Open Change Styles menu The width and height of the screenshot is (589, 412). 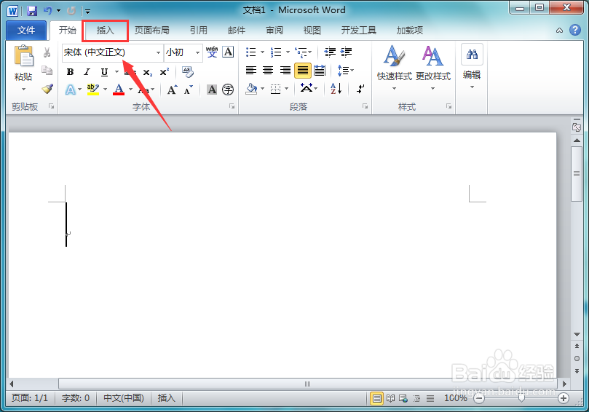pos(432,68)
